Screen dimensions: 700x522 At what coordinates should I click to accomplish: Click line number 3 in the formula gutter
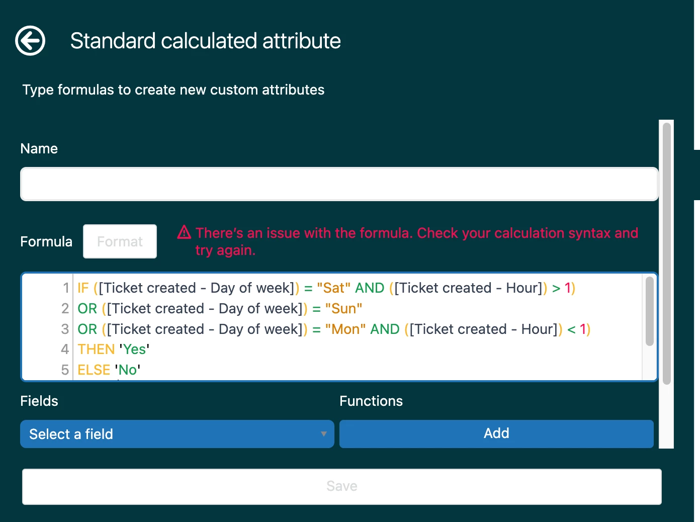click(65, 329)
